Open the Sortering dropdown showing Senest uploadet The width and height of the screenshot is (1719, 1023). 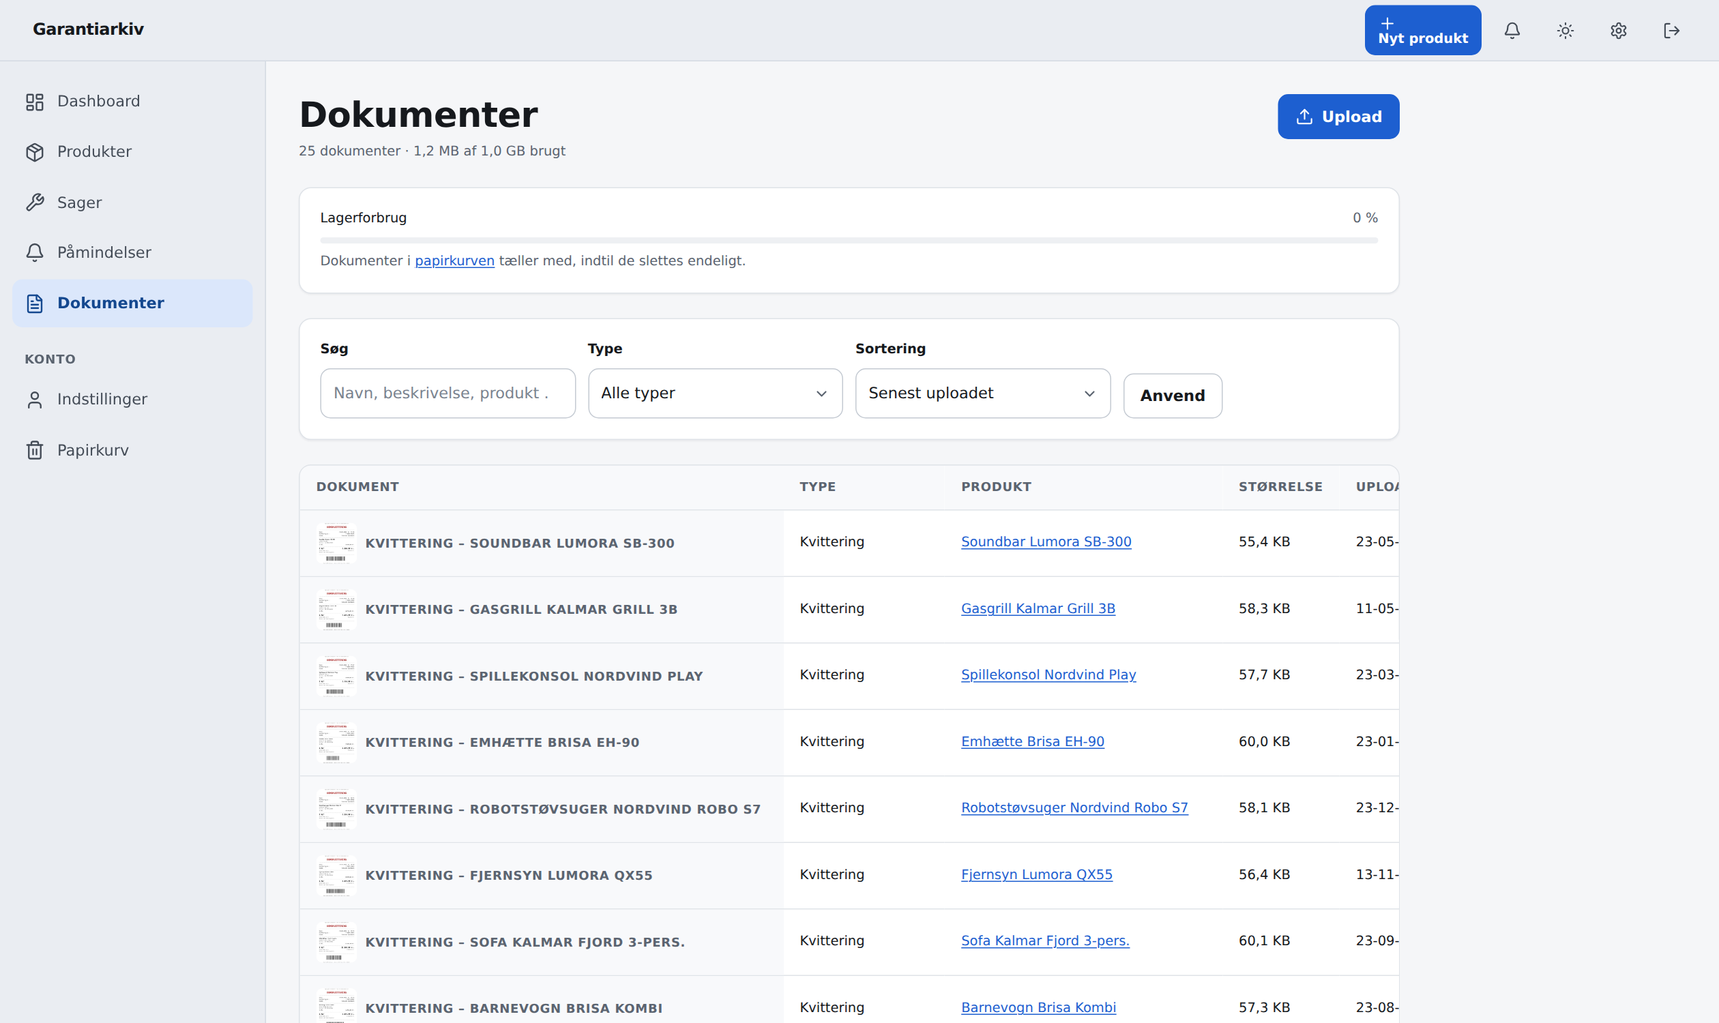982,393
